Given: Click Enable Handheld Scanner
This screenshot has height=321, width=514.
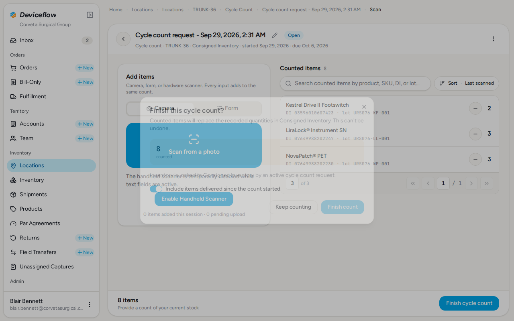Looking at the screenshot, I should 194,199.
